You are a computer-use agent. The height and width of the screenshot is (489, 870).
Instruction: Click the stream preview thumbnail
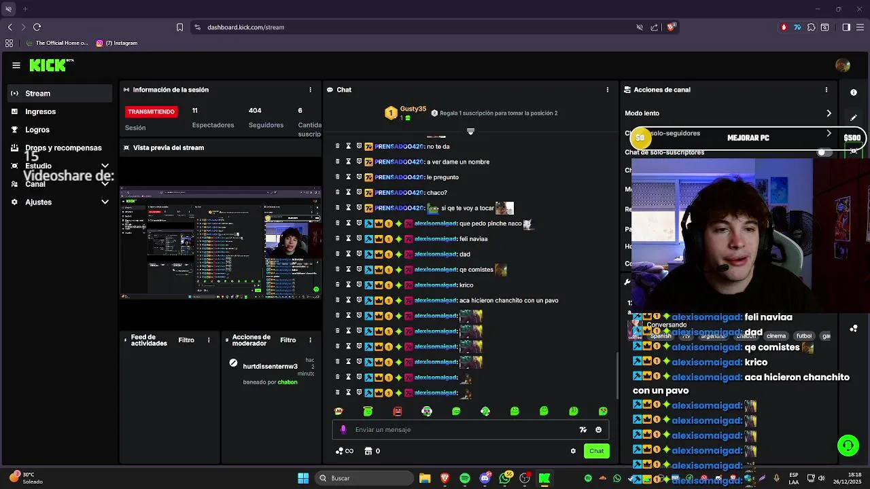pyautogui.click(x=220, y=242)
